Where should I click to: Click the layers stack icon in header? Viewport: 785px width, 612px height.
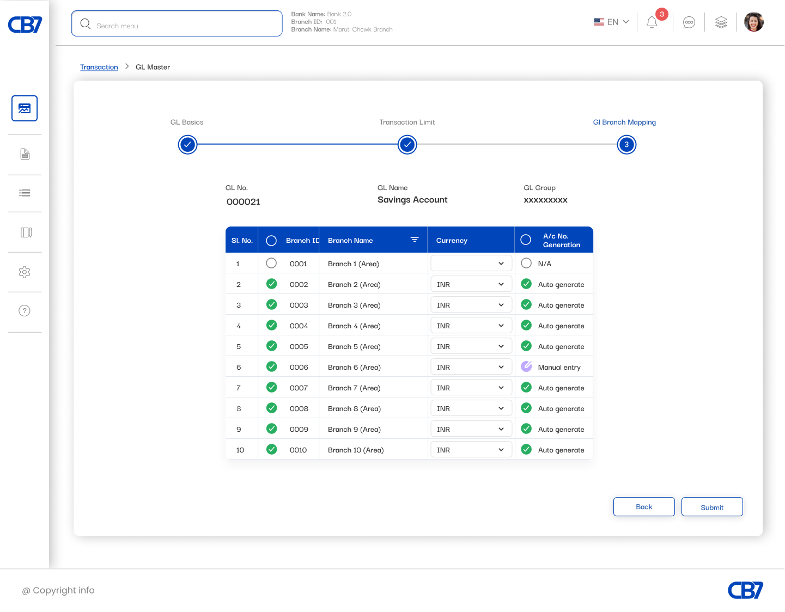721,22
